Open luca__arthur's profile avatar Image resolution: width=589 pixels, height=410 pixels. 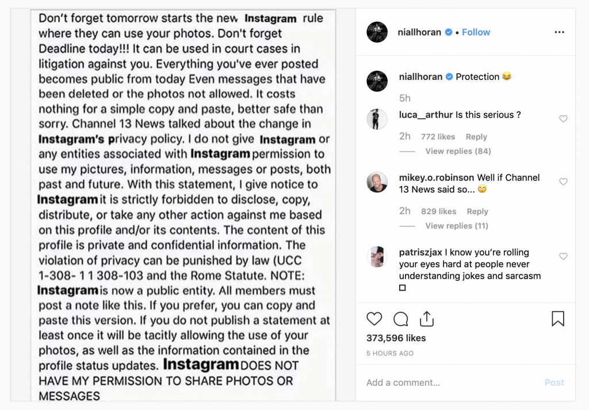377,119
